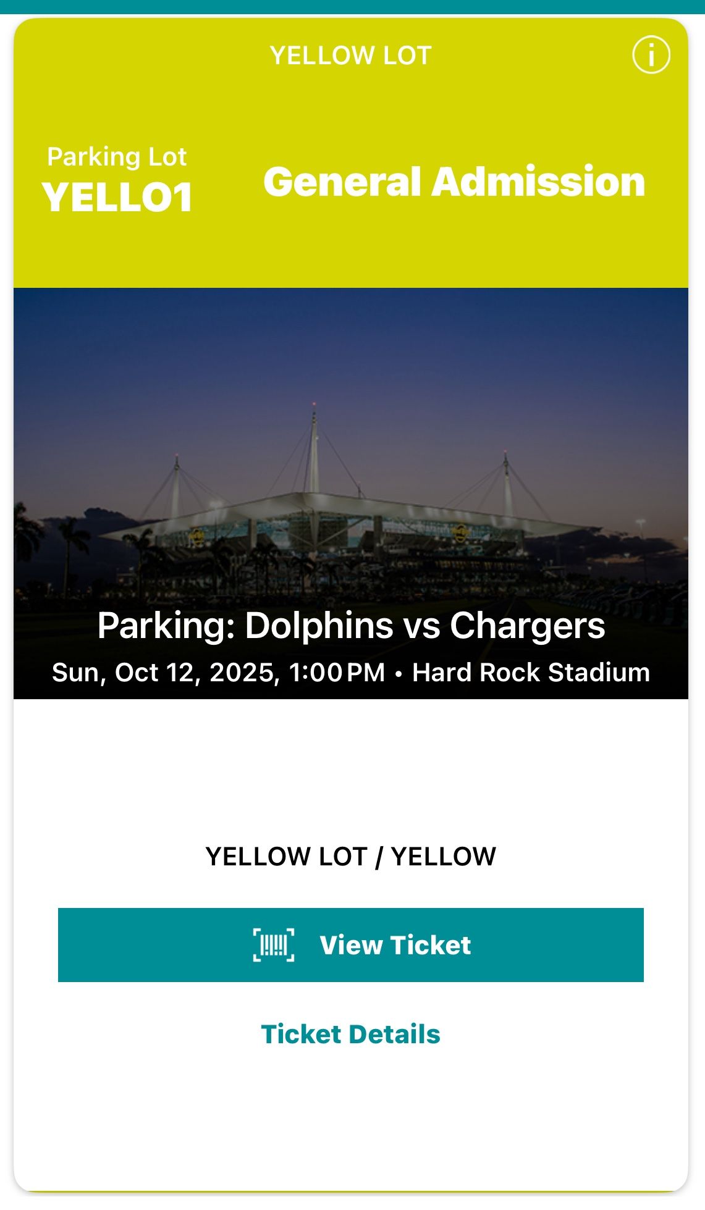This screenshot has width=705, height=1210.
Task: Click the teal bar above the ticket
Action: coord(352,6)
